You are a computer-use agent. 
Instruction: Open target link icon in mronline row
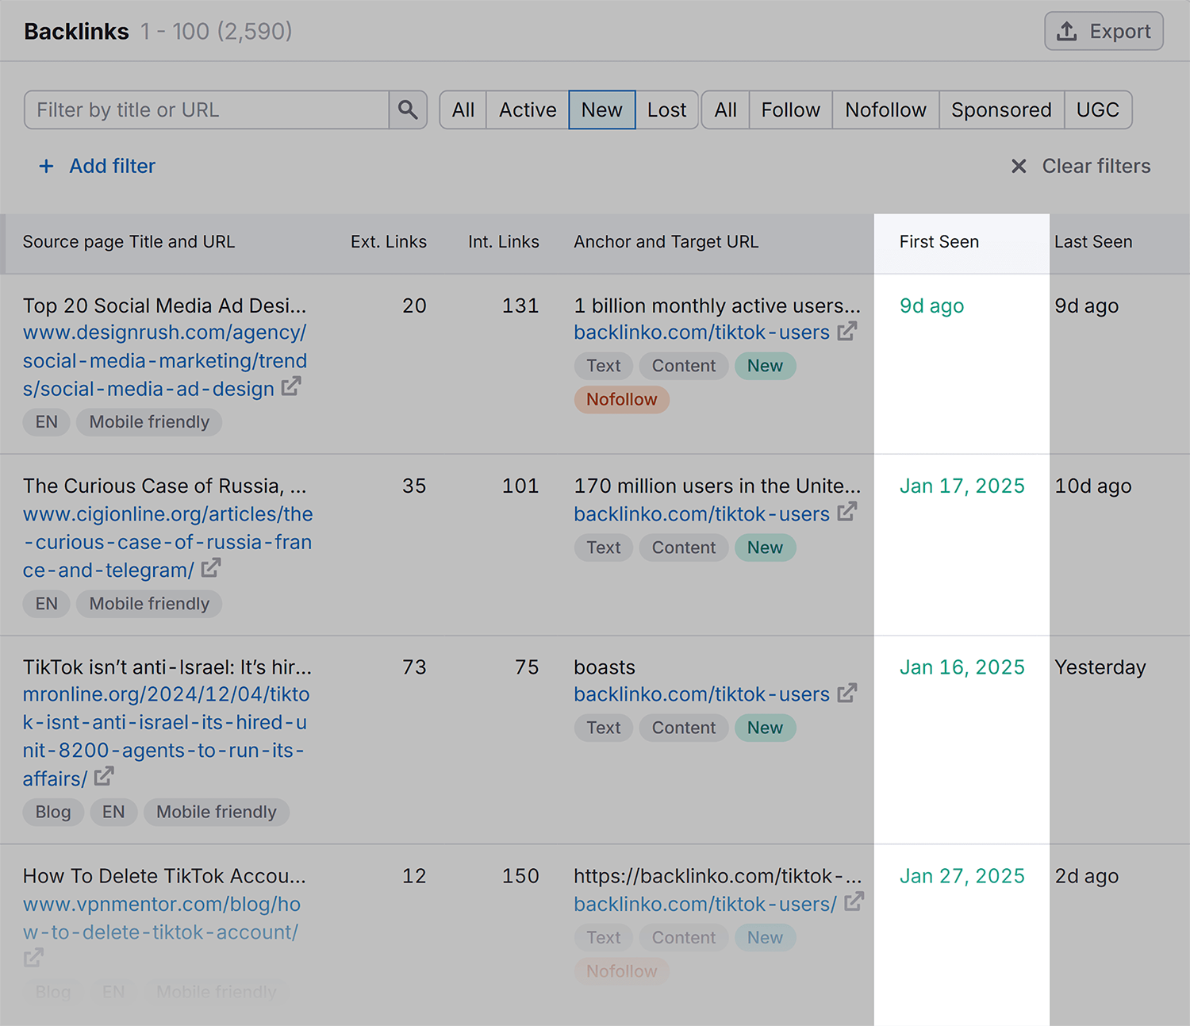coord(847,694)
